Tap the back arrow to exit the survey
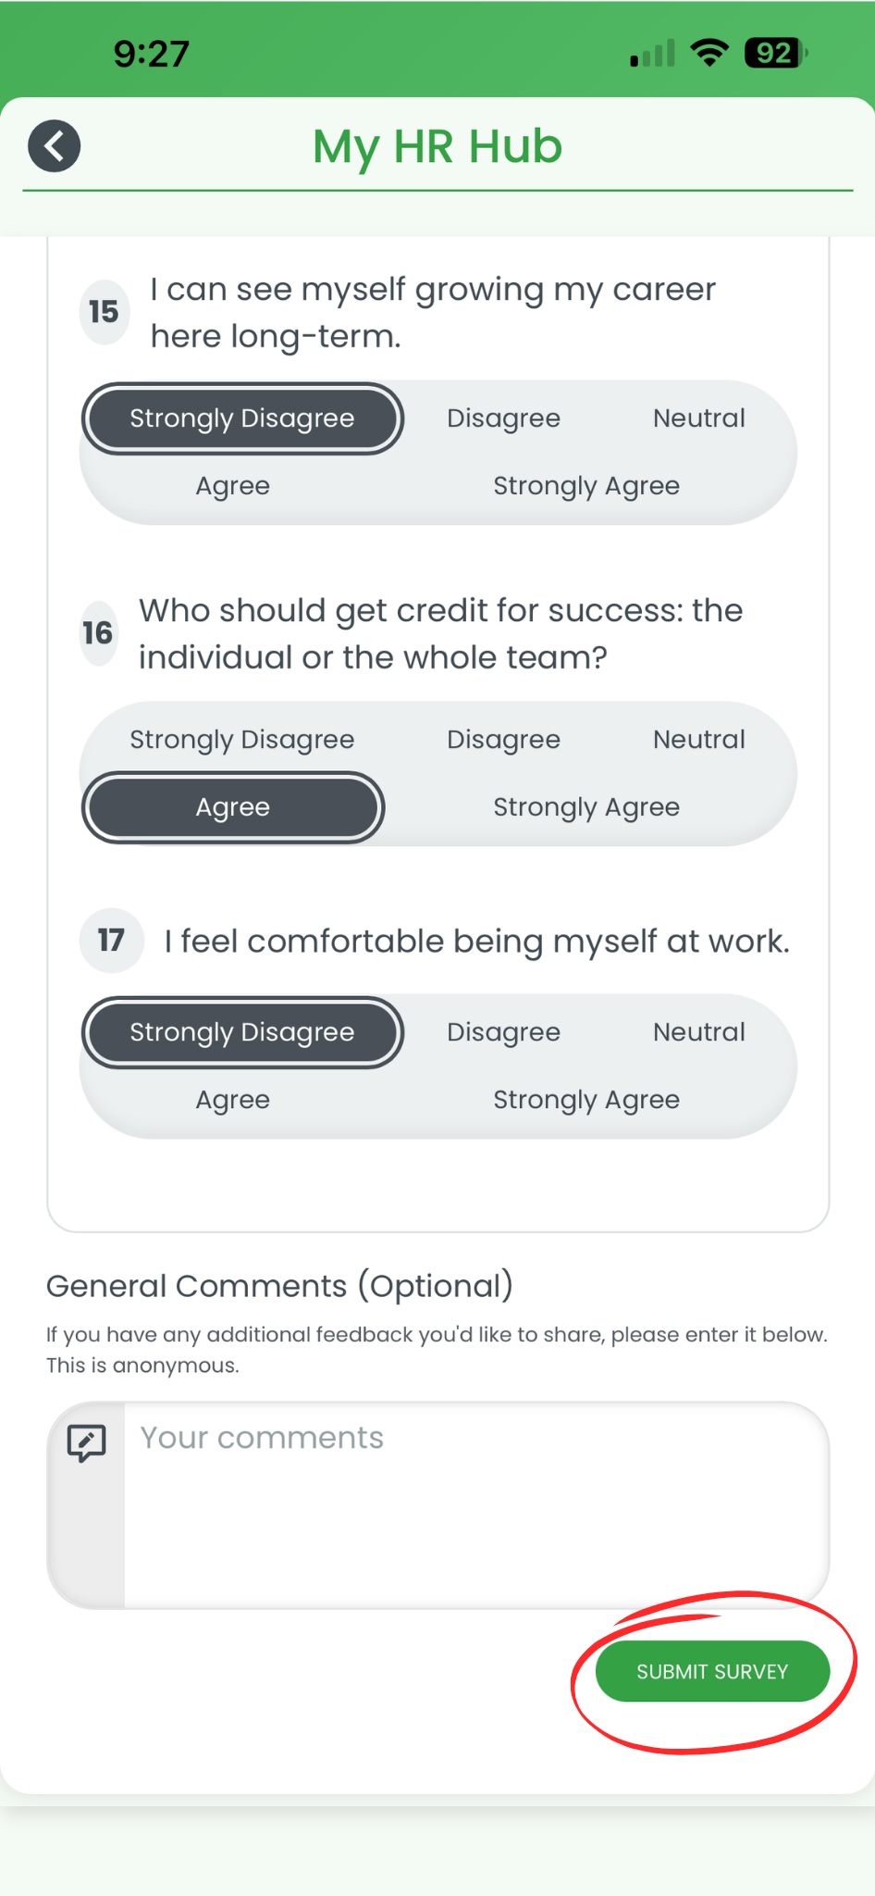The image size is (875, 1896). pos(54,145)
